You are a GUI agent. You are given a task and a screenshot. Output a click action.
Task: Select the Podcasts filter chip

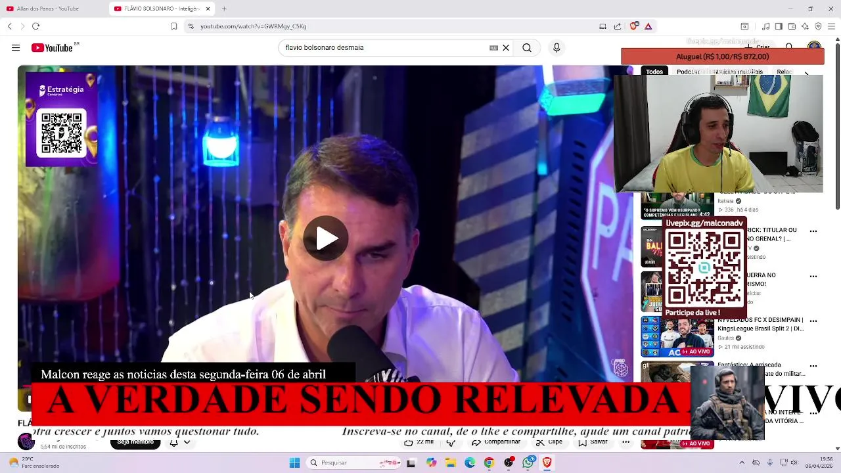pyautogui.click(x=689, y=72)
